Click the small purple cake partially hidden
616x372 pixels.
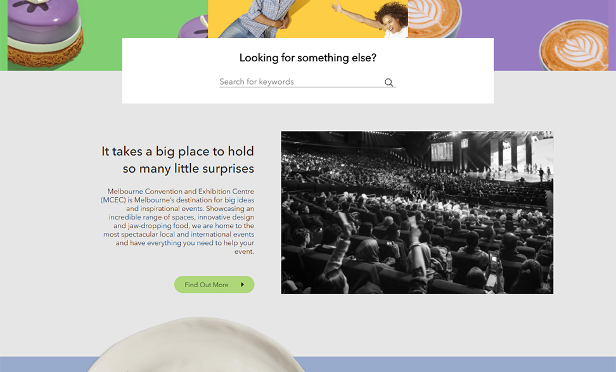tap(193, 27)
